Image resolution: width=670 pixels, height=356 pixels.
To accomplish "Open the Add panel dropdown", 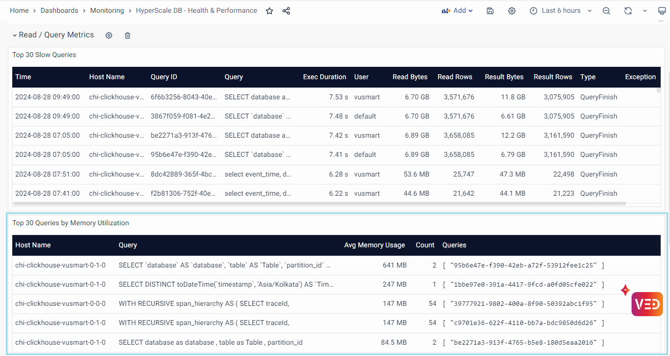I will 457,11.
